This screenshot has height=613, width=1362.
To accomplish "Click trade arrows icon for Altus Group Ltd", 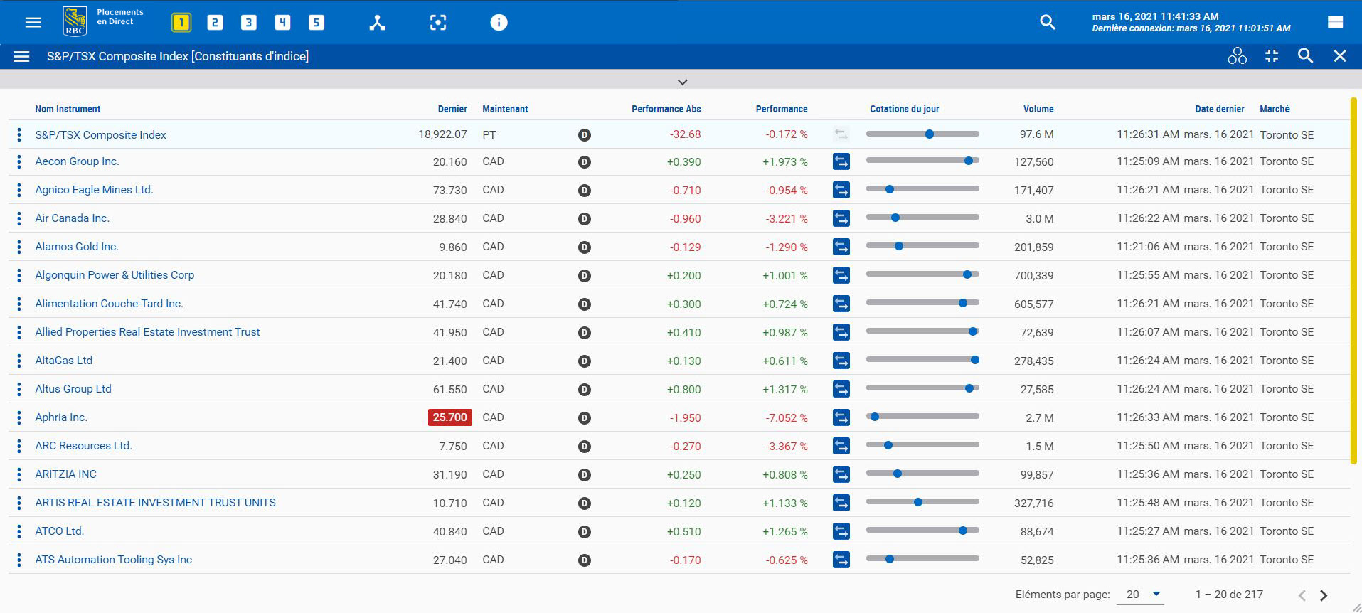I will [841, 389].
